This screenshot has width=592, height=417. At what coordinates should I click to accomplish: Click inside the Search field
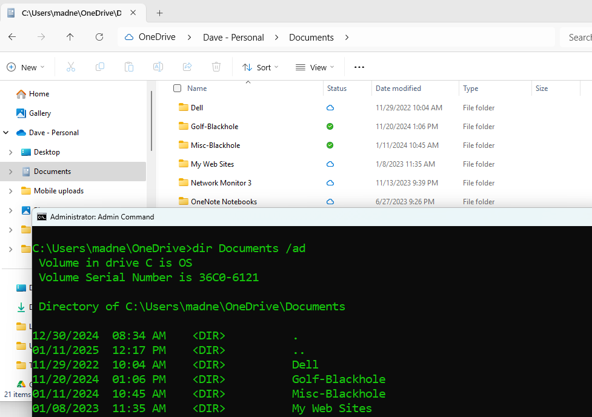(577, 37)
